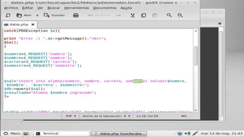
Task: Close the tab in background window
Action: click(x=220, y=24)
